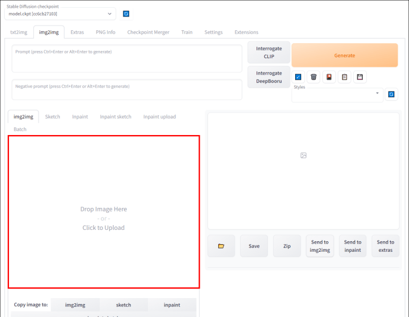Open extra networks red card icon

[x=329, y=77]
